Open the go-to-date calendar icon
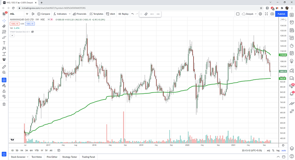 (x=59, y=150)
